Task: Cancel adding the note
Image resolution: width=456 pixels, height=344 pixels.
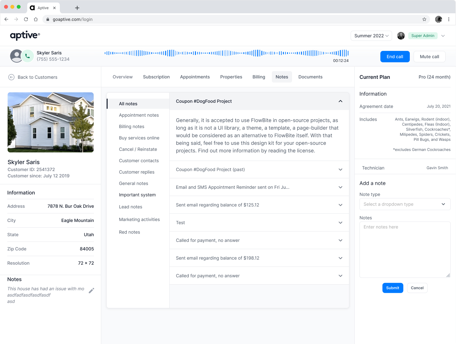Action: pyautogui.click(x=417, y=288)
